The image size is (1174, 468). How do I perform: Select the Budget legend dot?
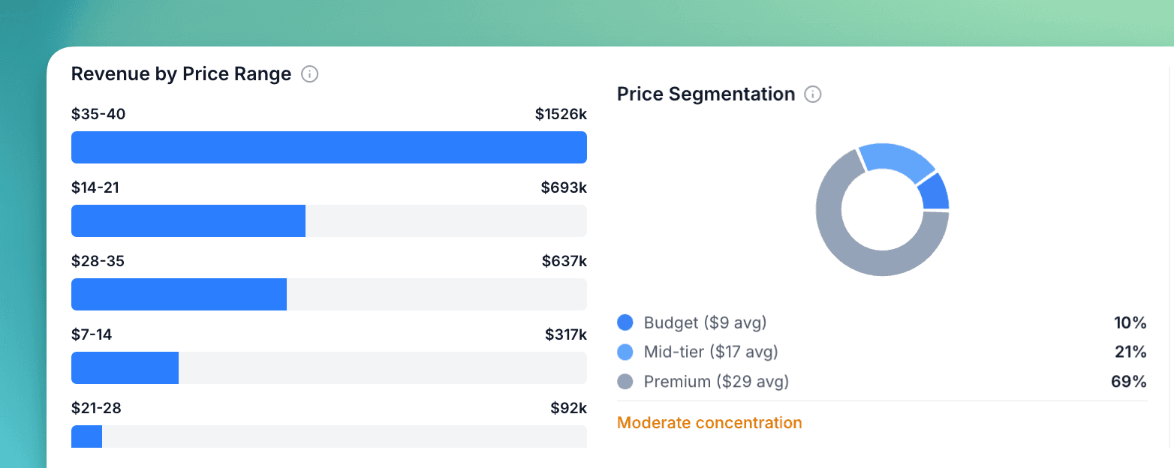625,322
